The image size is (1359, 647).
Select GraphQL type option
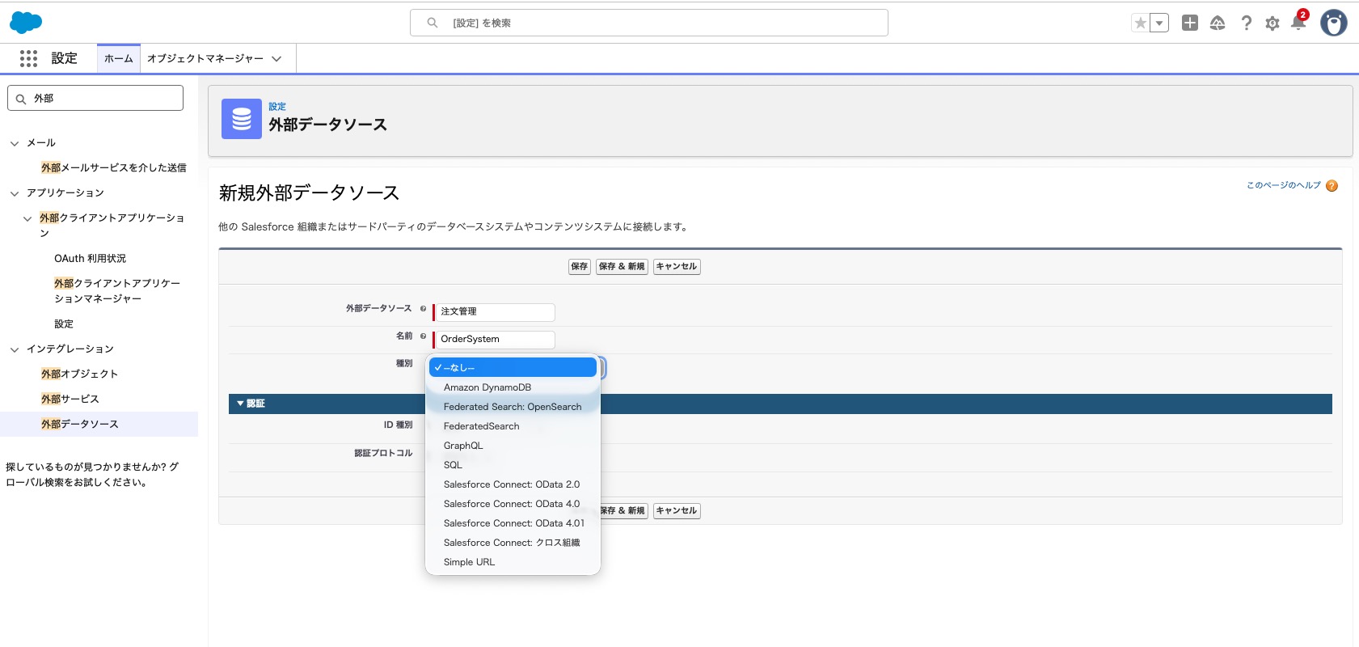tap(513, 446)
